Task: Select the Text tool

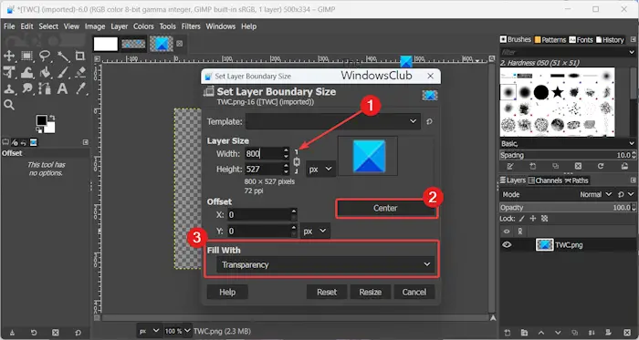Action: click(62, 88)
